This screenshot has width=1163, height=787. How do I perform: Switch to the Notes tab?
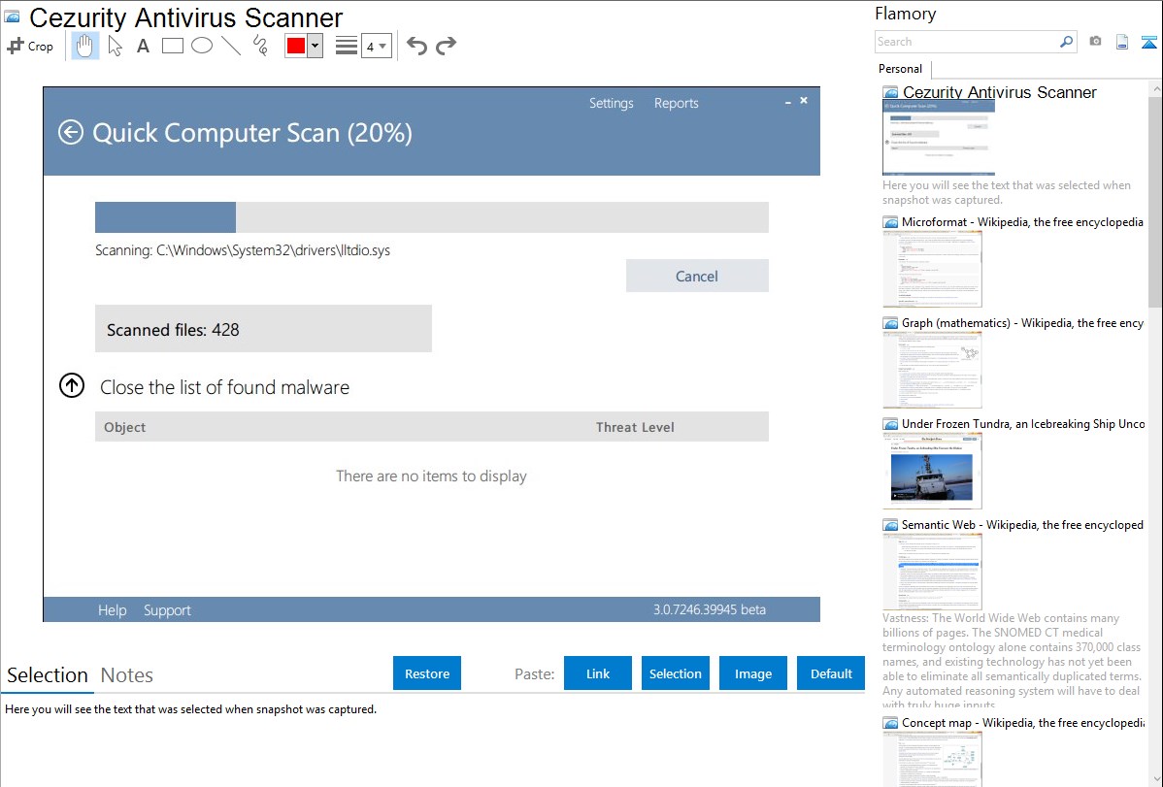coord(127,675)
